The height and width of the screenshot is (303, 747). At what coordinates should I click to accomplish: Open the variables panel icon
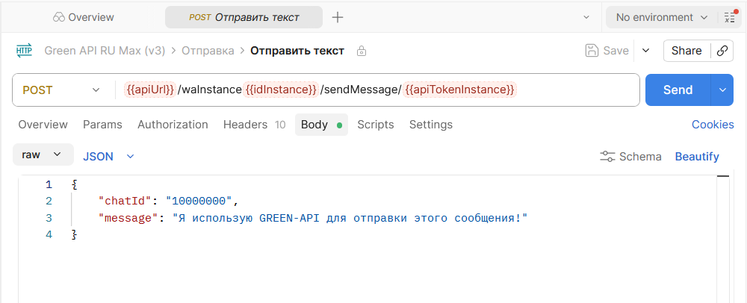[x=731, y=17]
